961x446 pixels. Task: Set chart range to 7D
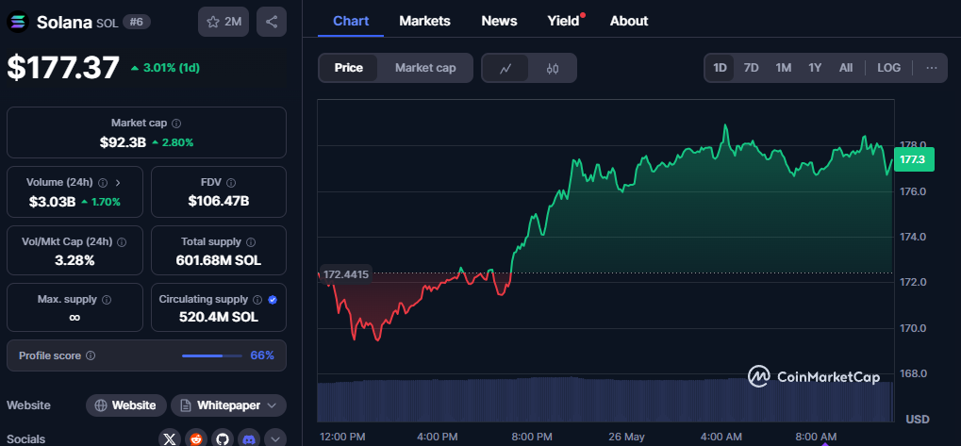coord(752,68)
